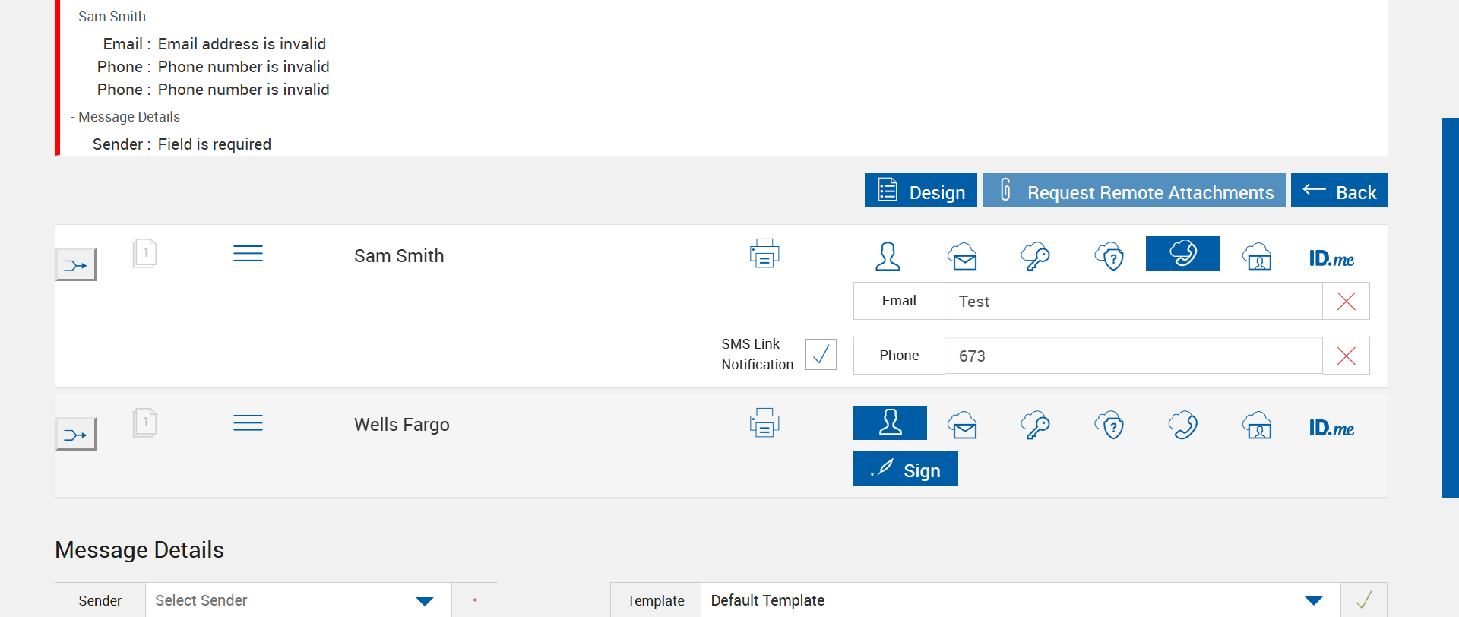1459x617 pixels.
Task: Click the Design button
Action: point(920,191)
